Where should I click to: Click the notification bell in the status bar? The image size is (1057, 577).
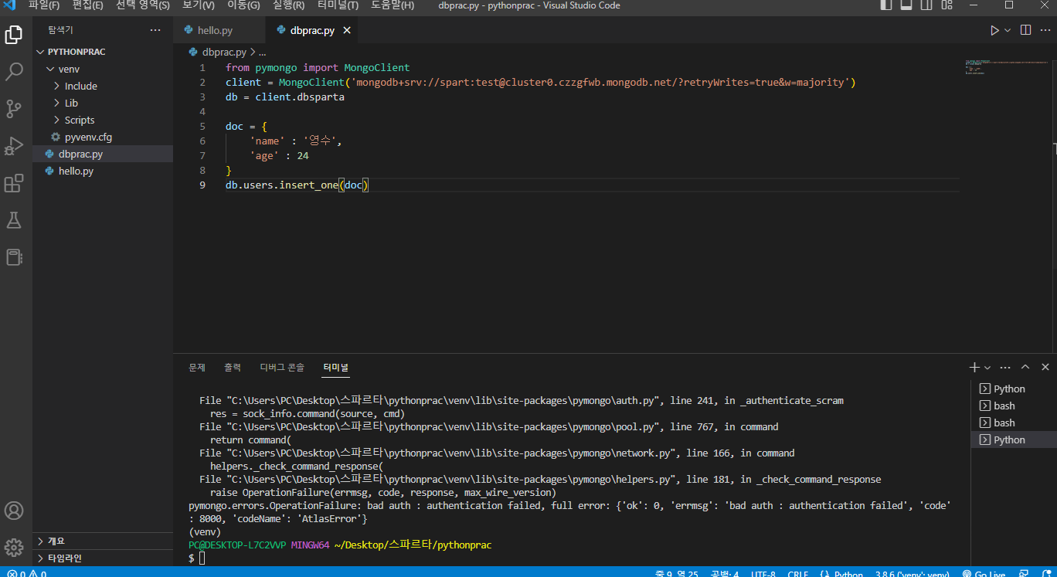(x=1046, y=574)
